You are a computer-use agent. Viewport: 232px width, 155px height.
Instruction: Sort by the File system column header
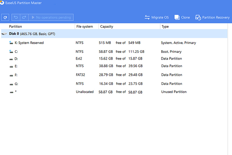pyautogui.click(x=85, y=26)
